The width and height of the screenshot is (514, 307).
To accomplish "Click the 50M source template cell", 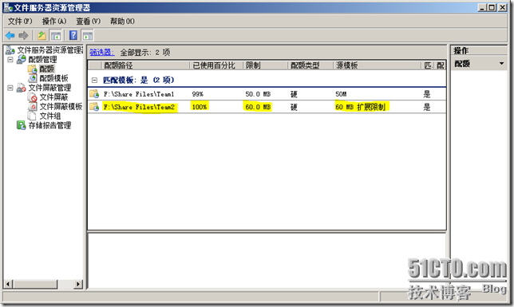I will click(341, 94).
